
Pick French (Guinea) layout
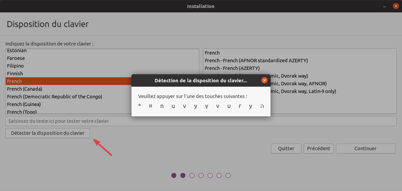24,104
